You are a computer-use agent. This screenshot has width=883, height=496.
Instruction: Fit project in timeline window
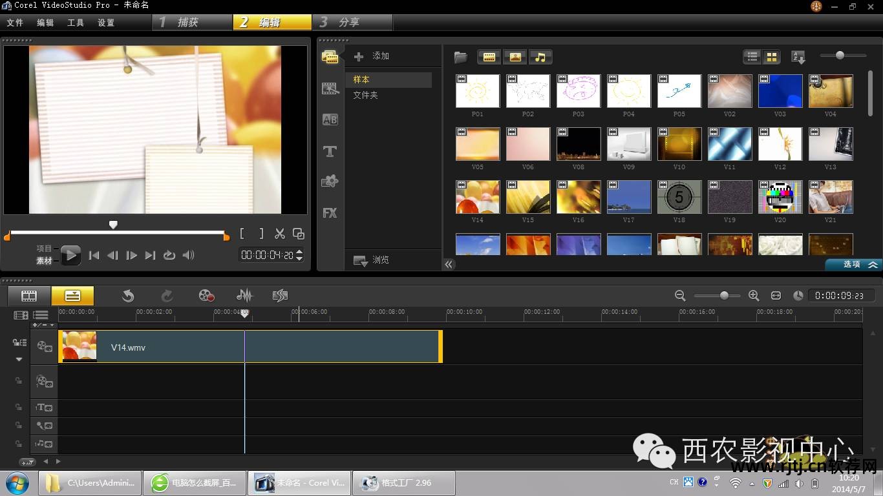point(776,295)
